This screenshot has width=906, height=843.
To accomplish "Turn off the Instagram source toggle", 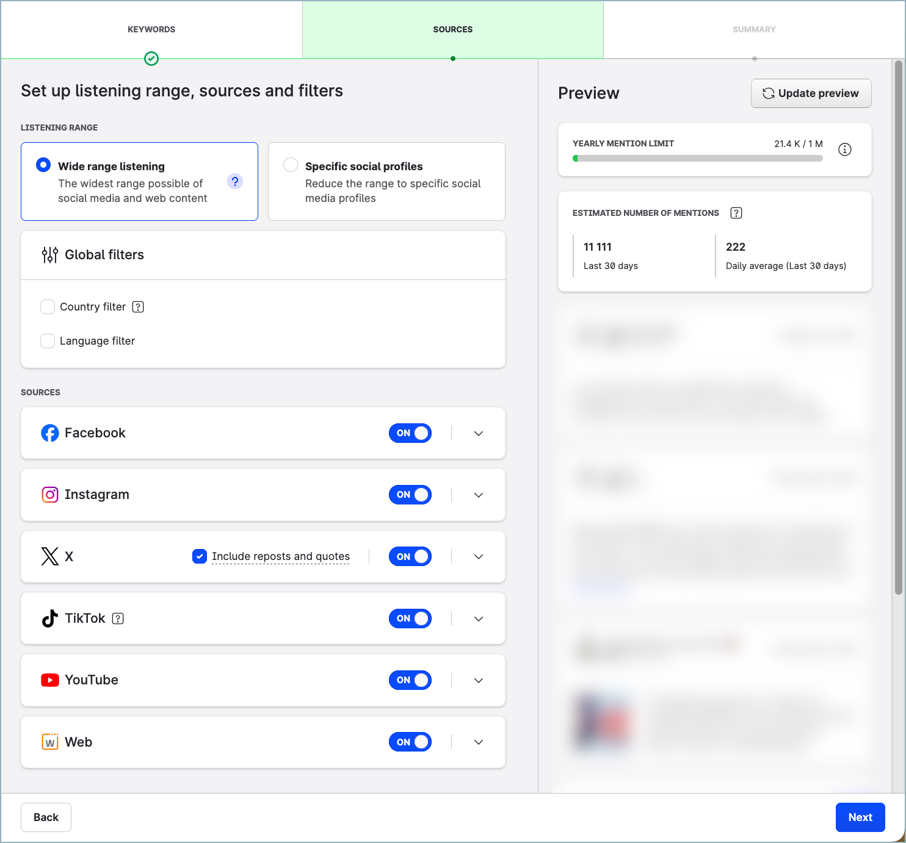I will pos(410,495).
